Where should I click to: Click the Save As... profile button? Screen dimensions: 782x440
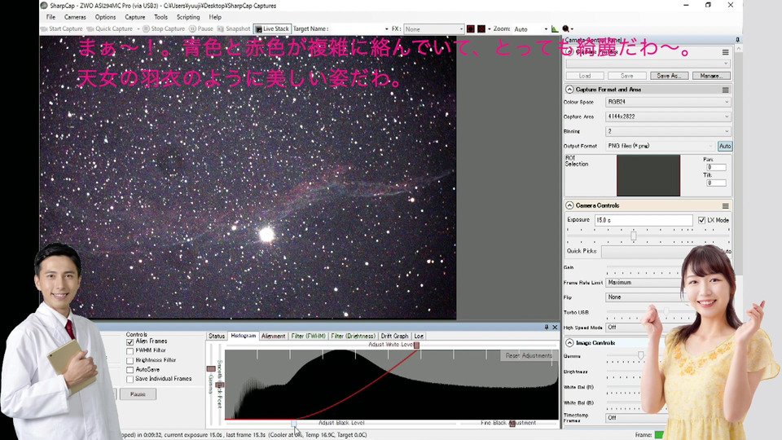[x=668, y=76]
